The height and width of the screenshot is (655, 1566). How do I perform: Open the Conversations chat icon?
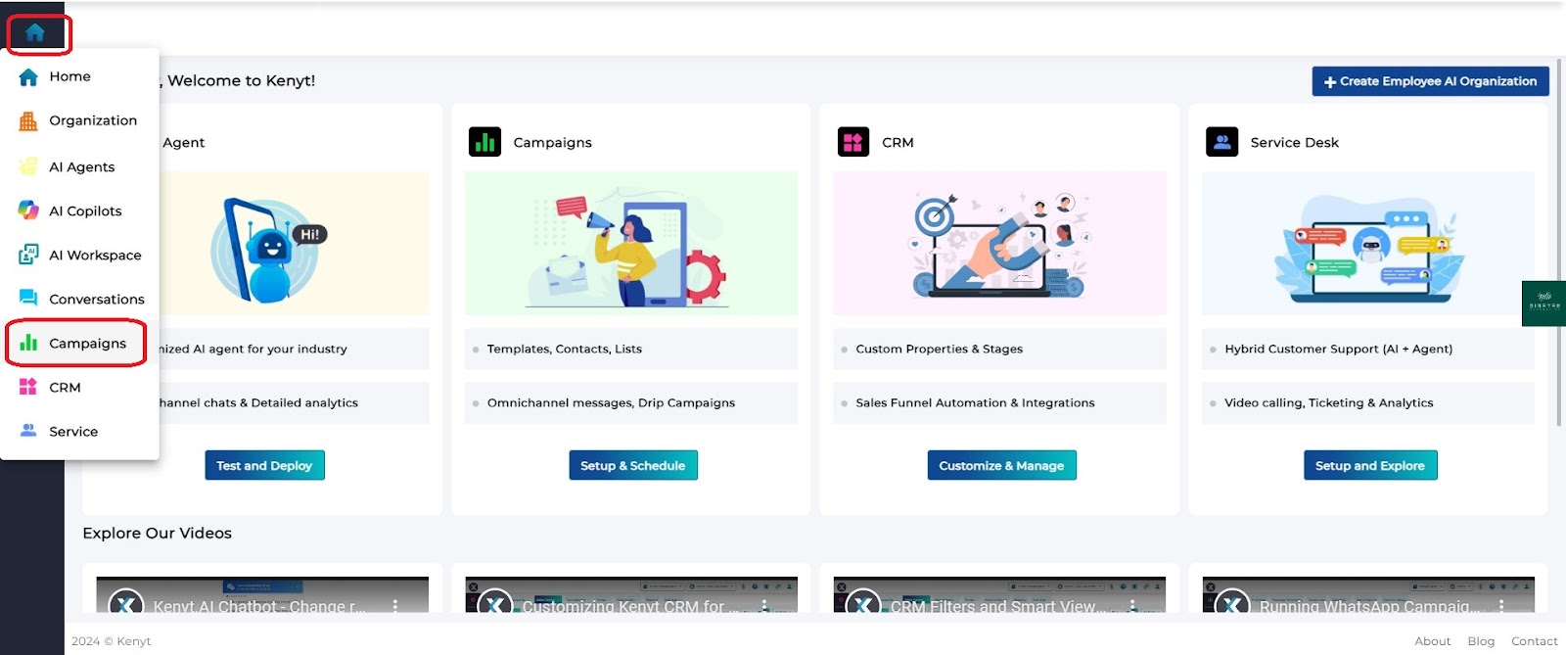pos(28,298)
